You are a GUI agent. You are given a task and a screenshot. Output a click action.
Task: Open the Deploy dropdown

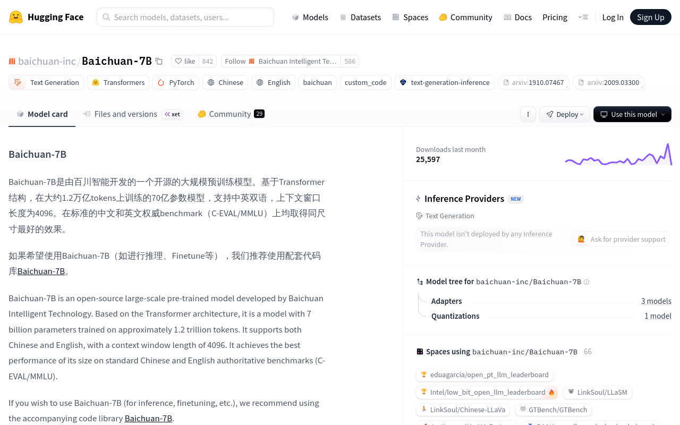point(565,114)
